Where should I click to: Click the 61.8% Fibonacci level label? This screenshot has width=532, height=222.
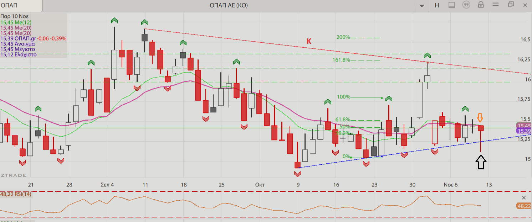[x=343, y=120]
